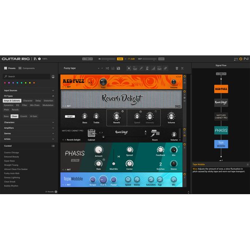250x250 pixels.
Task: Click the shuffle preset icon
Action: pos(107,68)
